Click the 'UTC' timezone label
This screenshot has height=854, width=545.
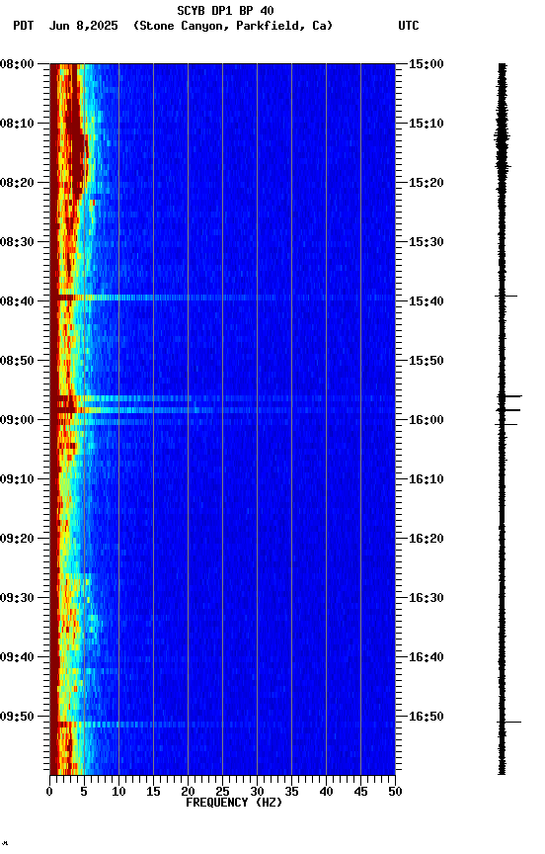pyautogui.click(x=409, y=26)
